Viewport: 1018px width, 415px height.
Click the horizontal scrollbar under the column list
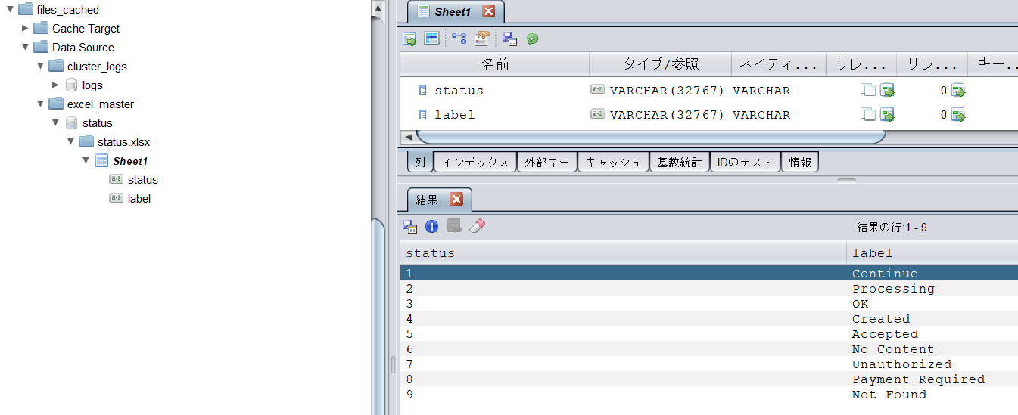(650, 137)
